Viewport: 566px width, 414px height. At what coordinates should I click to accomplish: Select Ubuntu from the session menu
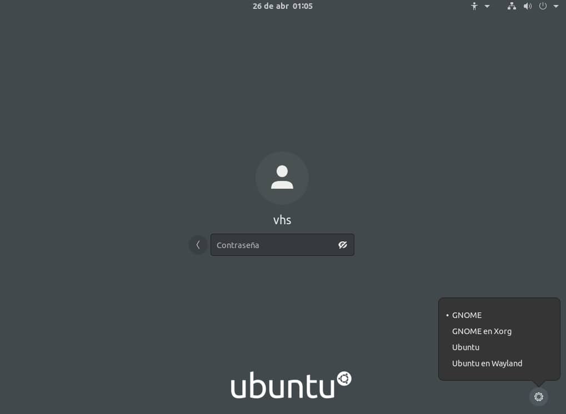(x=465, y=347)
